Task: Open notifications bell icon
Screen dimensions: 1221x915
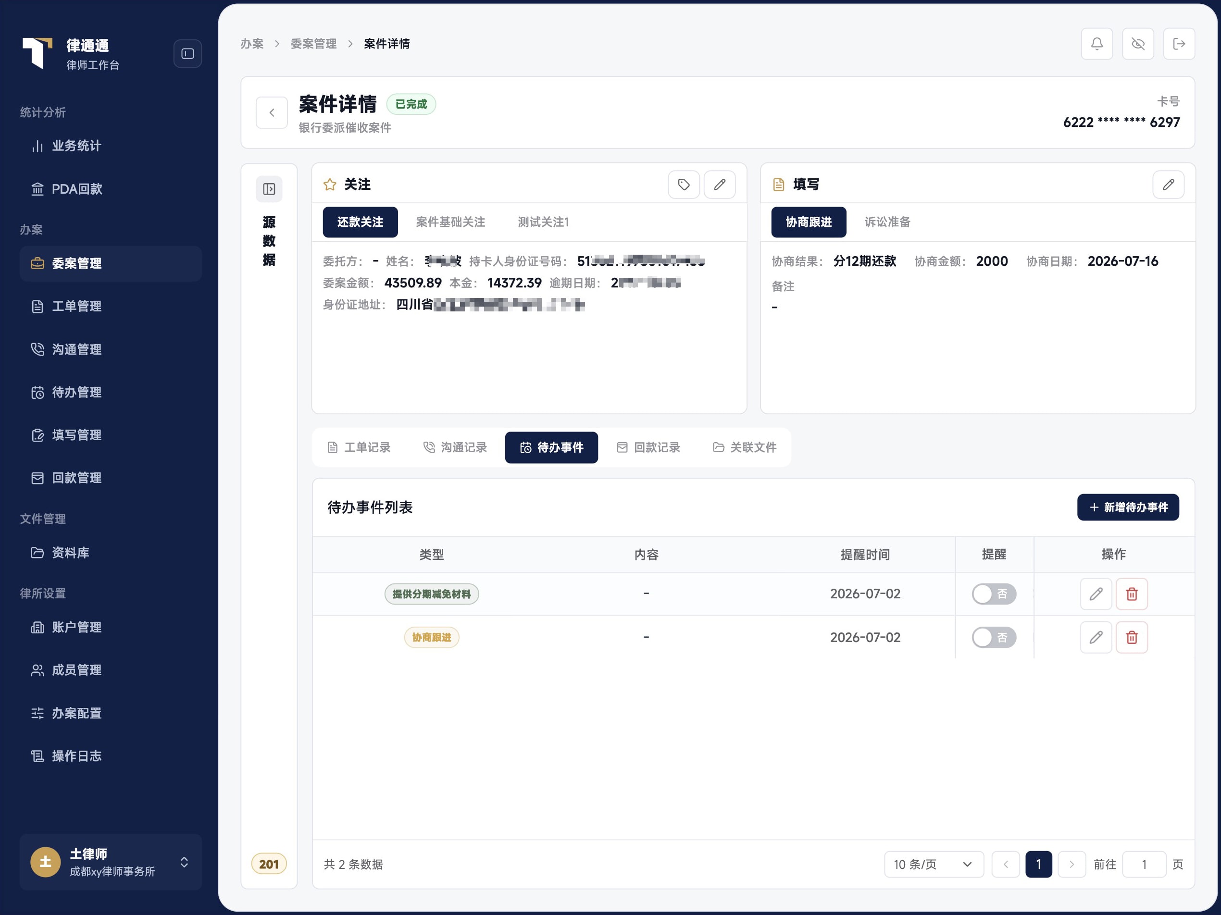Action: coord(1097,44)
